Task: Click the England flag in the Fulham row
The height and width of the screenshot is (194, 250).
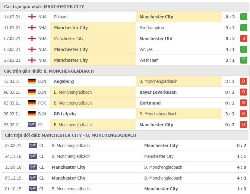Action: (32, 17)
